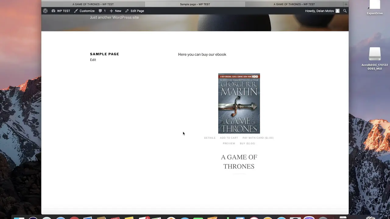Image resolution: width=390 pixels, height=219 pixels.
Task: Open the admin bar search icon
Action: [345, 11]
